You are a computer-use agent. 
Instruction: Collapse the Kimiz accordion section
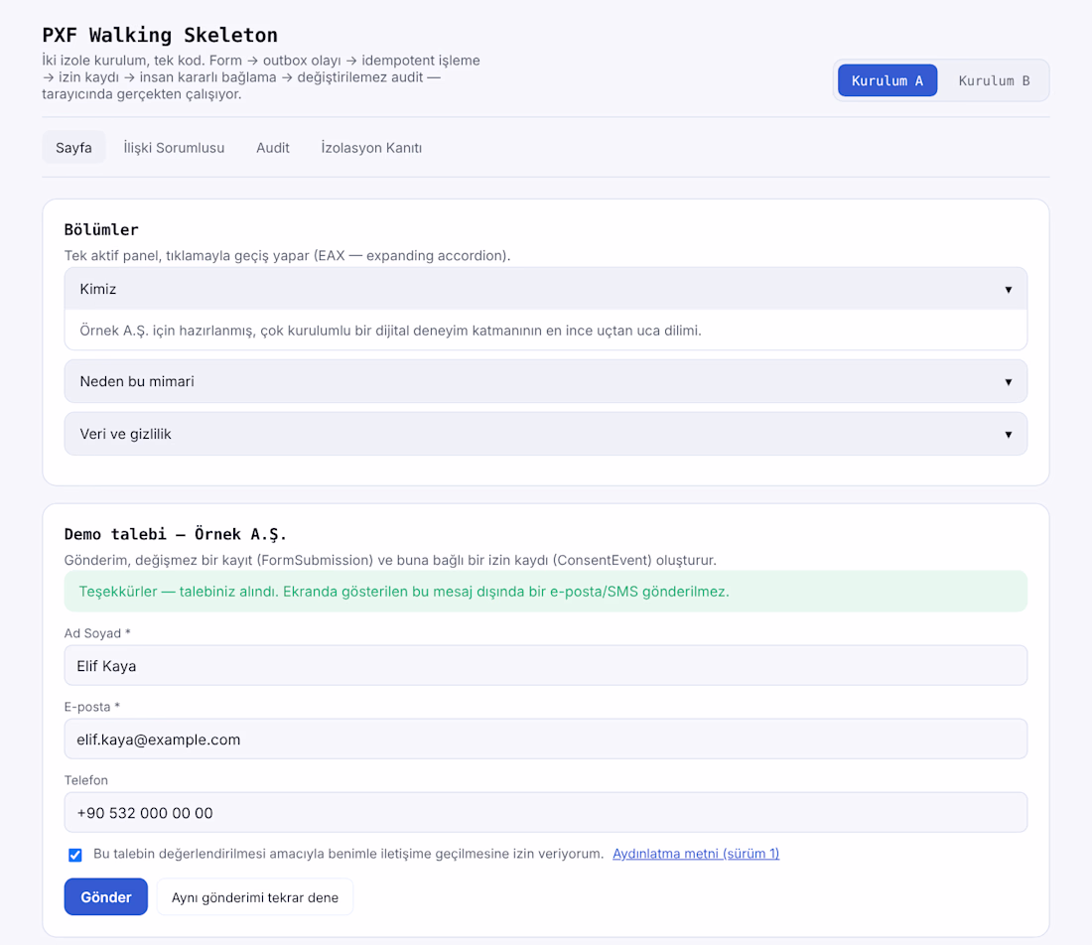coord(545,289)
